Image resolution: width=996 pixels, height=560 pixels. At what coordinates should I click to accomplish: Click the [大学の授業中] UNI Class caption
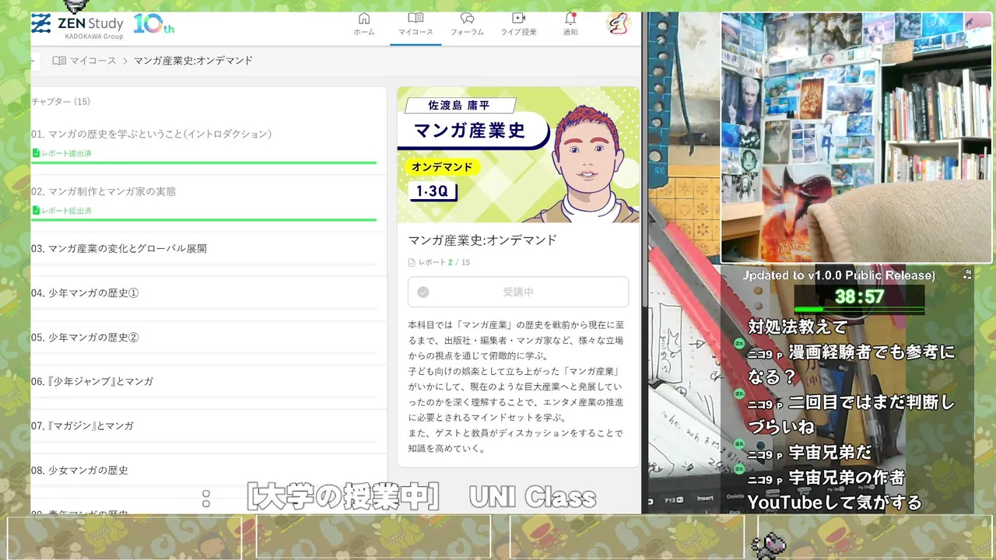pos(422,498)
